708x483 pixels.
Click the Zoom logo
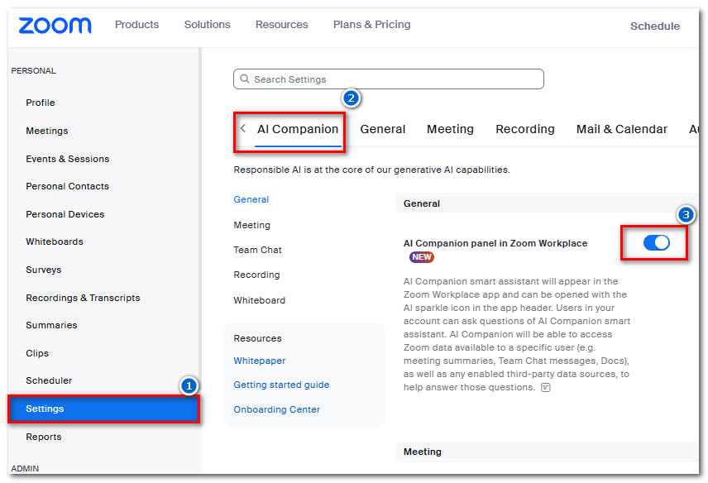(55, 26)
